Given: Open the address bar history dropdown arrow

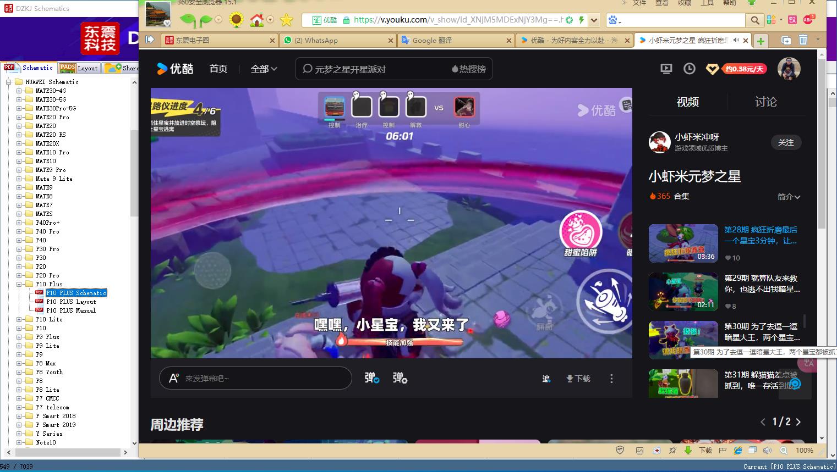Looking at the screenshot, I should (x=594, y=20).
